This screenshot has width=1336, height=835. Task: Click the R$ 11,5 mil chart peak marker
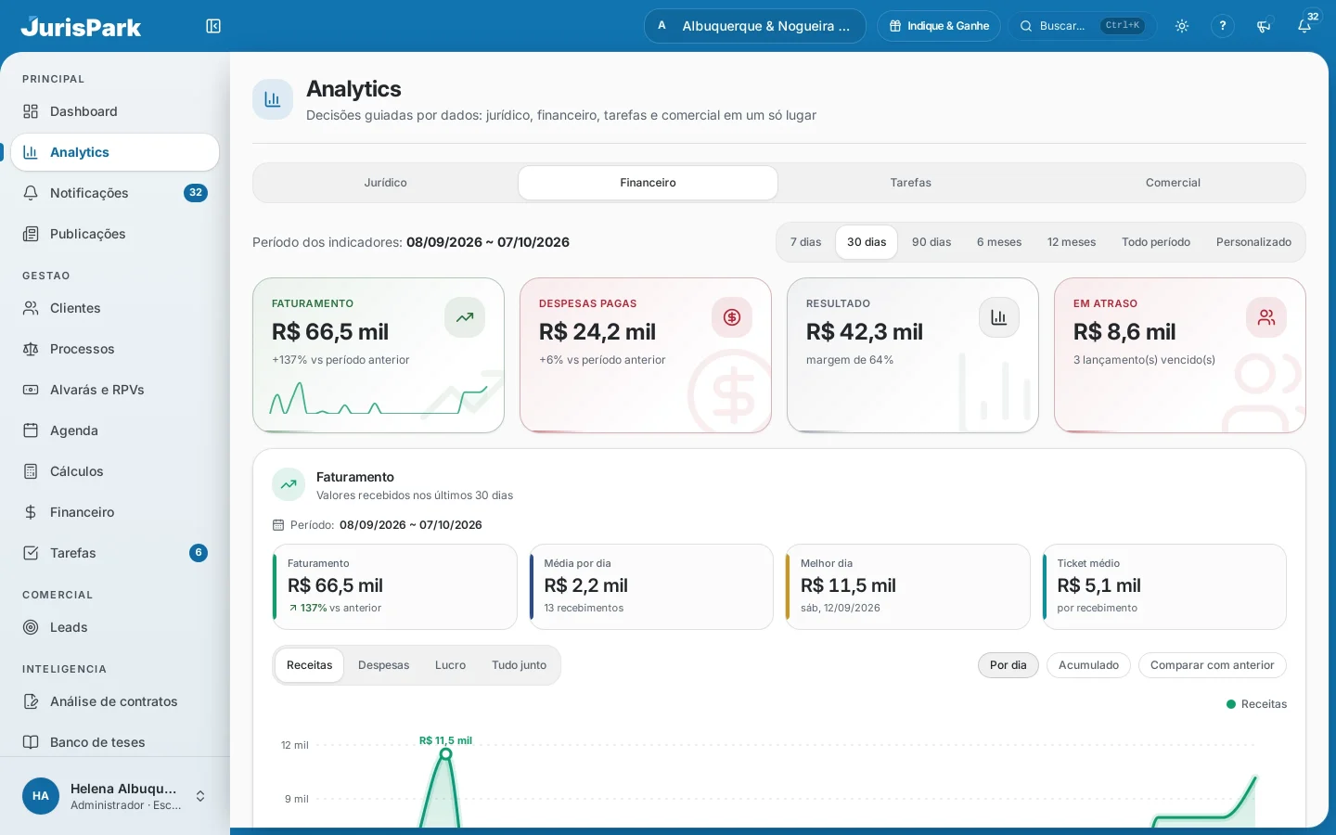[445, 754]
